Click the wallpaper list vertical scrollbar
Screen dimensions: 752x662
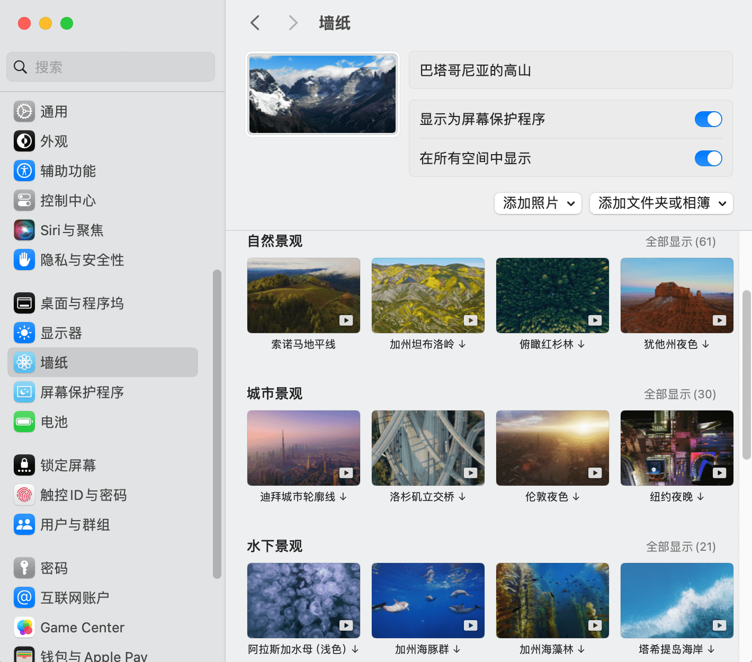click(x=747, y=375)
